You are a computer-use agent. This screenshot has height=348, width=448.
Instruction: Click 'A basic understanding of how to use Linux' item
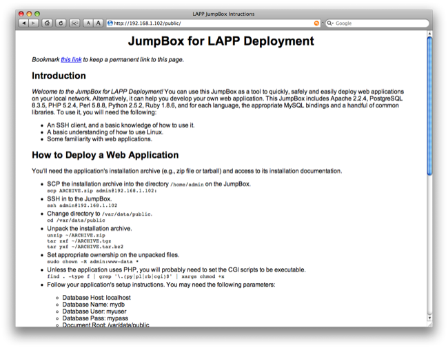click(105, 132)
